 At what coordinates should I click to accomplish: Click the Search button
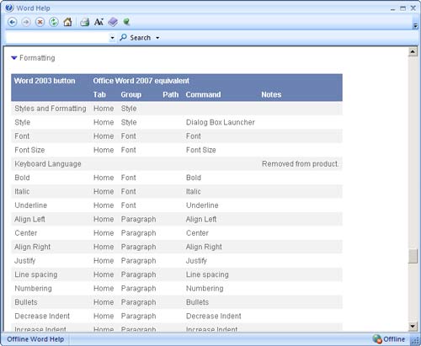click(x=136, y=38)
